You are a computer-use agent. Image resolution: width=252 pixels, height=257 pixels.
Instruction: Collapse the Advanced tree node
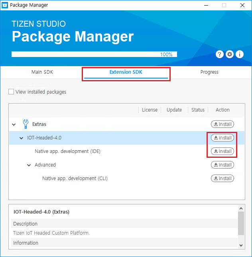[29, 165]
